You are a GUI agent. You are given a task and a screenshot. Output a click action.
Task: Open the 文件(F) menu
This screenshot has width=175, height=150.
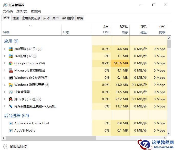point(8,12)
